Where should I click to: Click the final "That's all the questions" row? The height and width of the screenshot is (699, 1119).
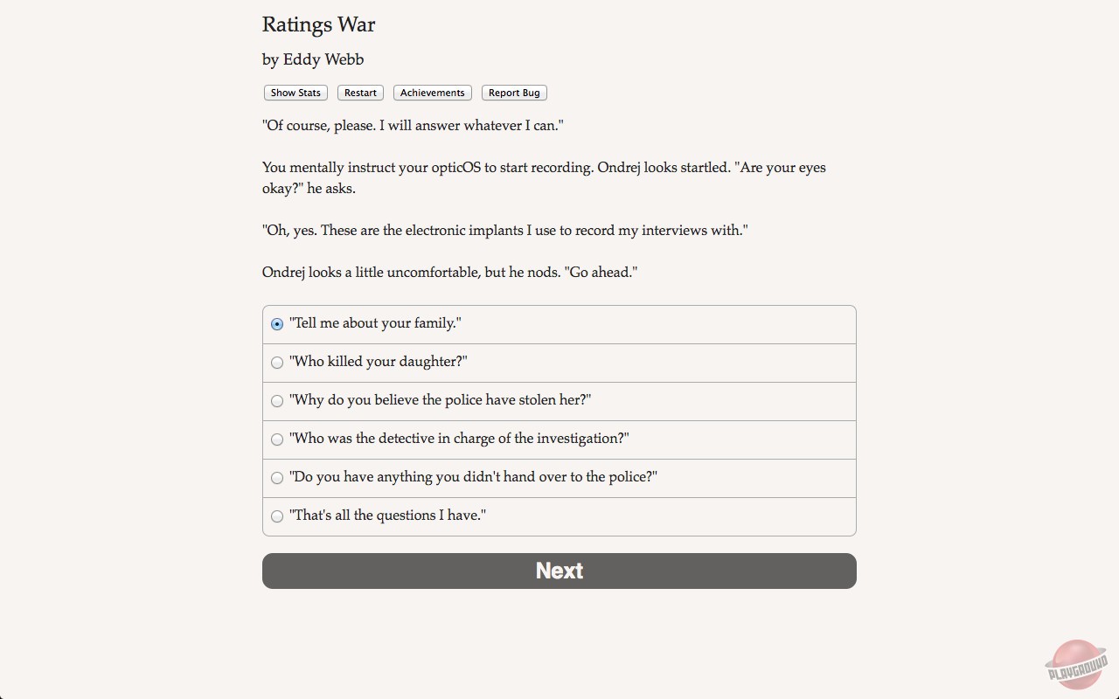[559, 516]
